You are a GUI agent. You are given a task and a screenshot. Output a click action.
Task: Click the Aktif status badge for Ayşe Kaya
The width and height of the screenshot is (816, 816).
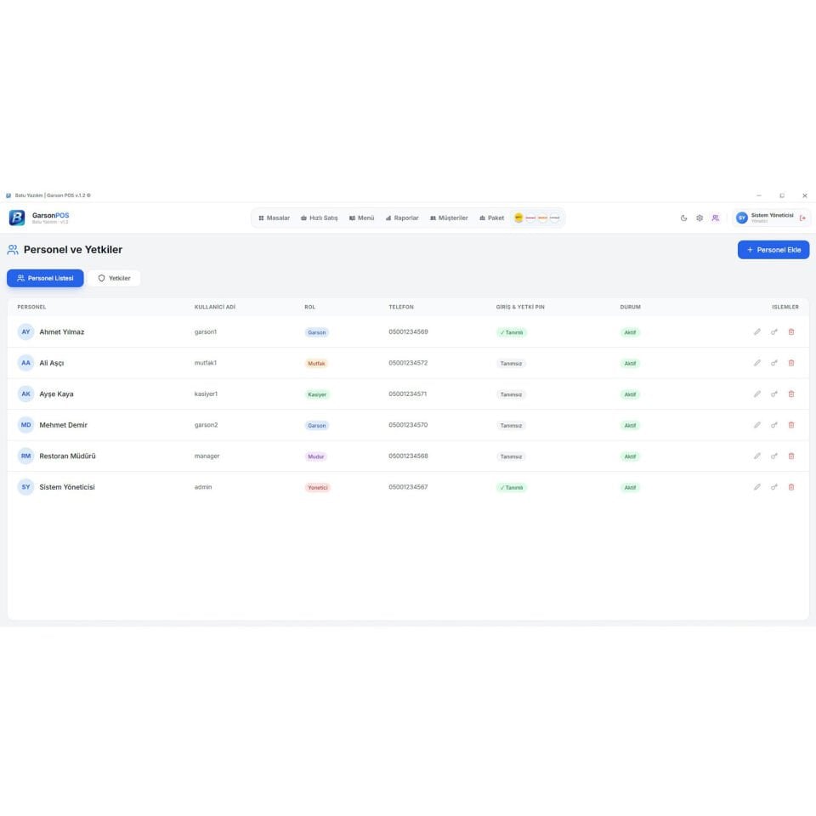[630, 394]
